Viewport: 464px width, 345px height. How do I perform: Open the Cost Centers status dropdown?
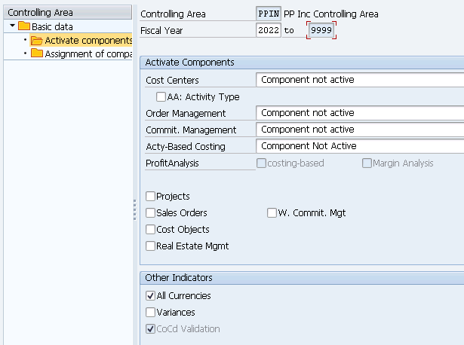point(360,80)
